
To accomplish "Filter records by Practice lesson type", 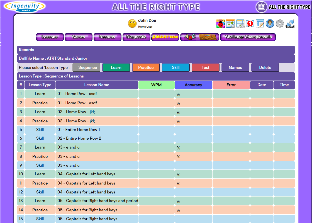I will [x=146, y=67].
